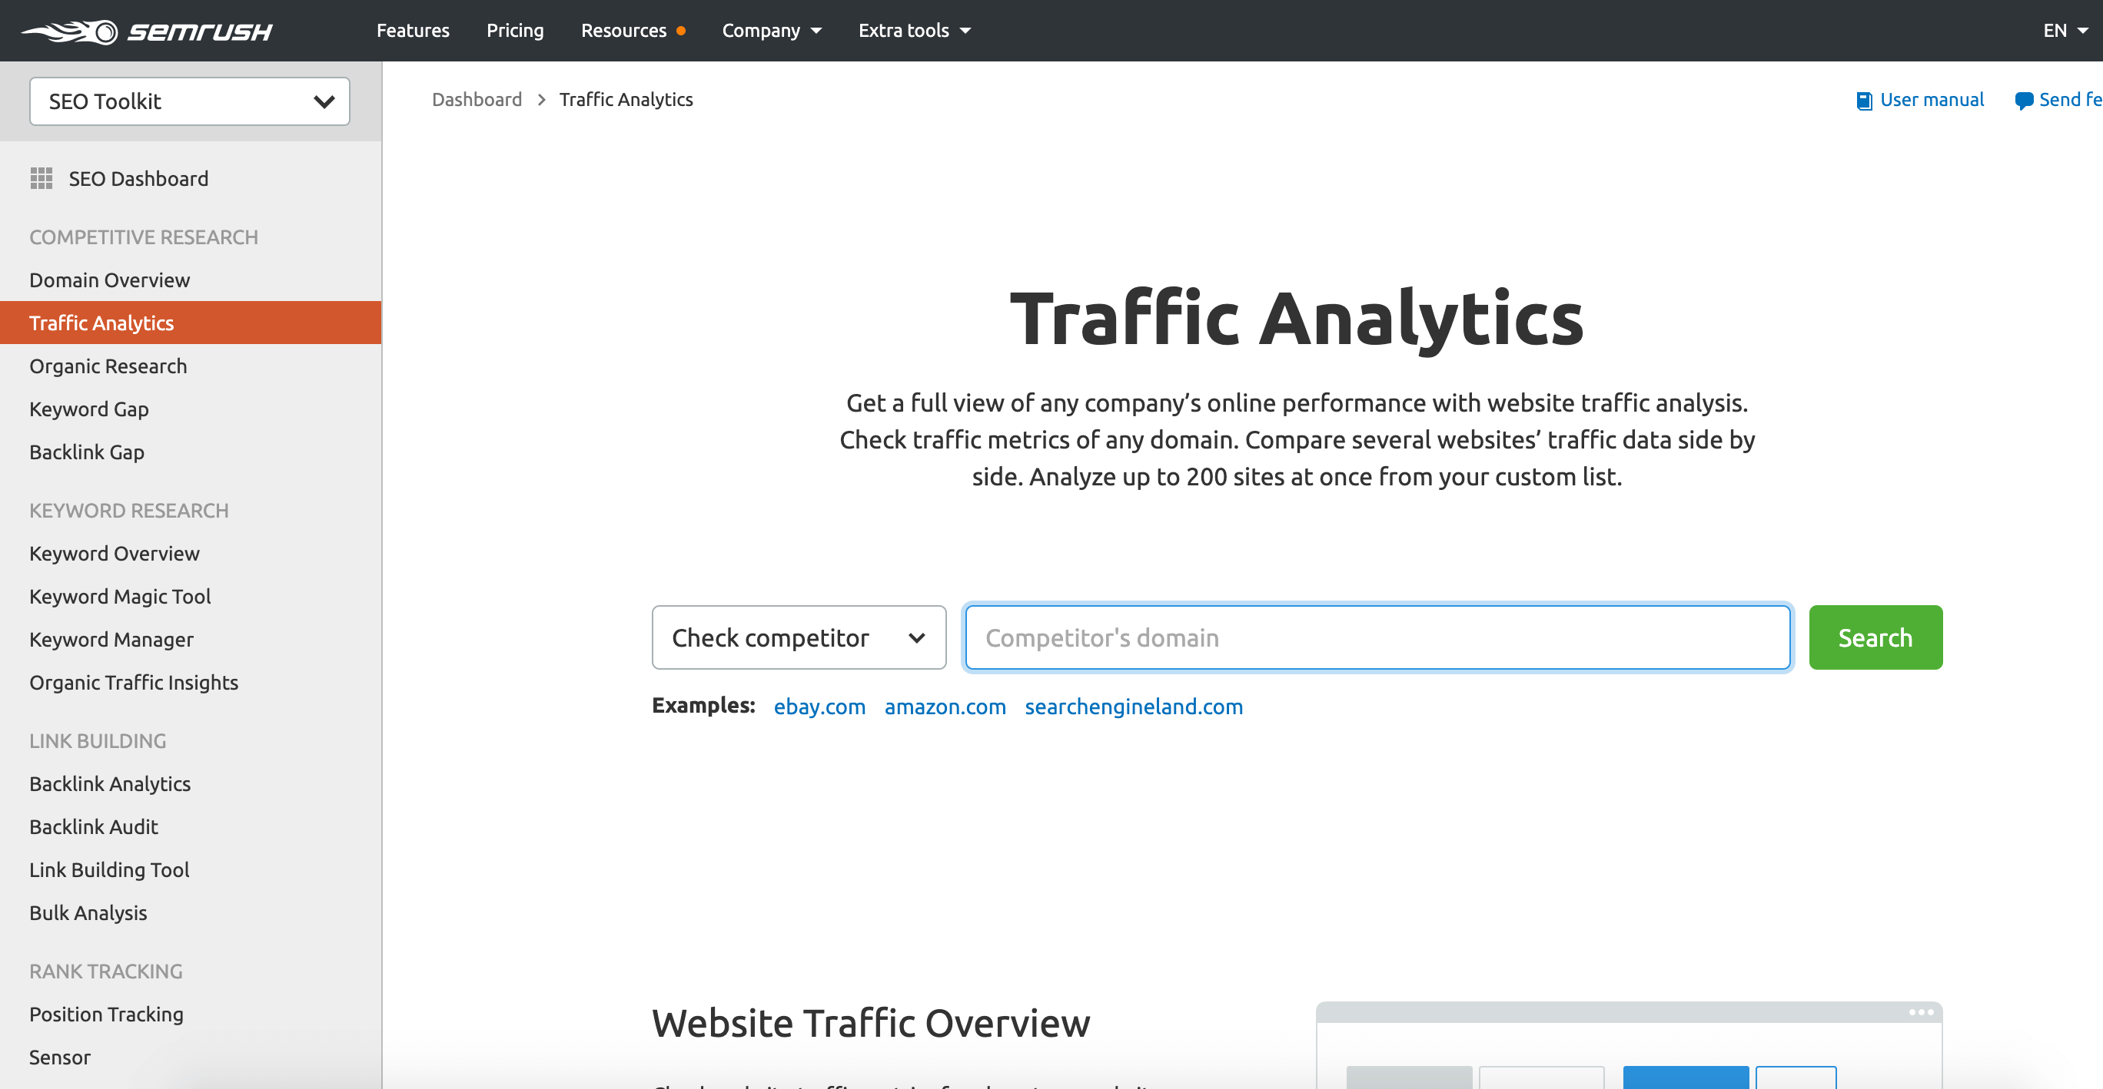Focus the Competitor's domain input field
This screenshot has width=2103, height=1089.
tap(1377, 637)
